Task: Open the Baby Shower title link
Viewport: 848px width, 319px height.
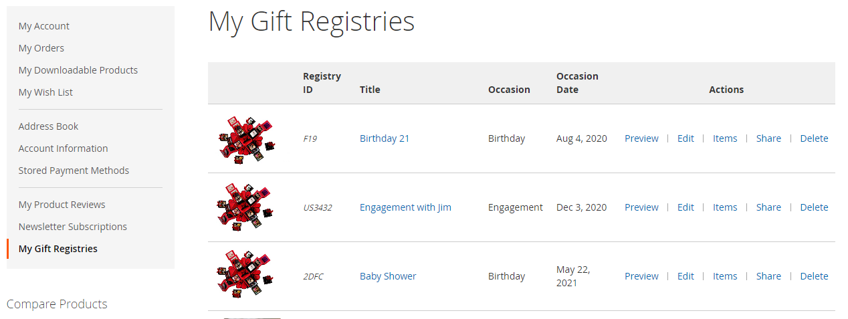Action: [x=388, y=276]
